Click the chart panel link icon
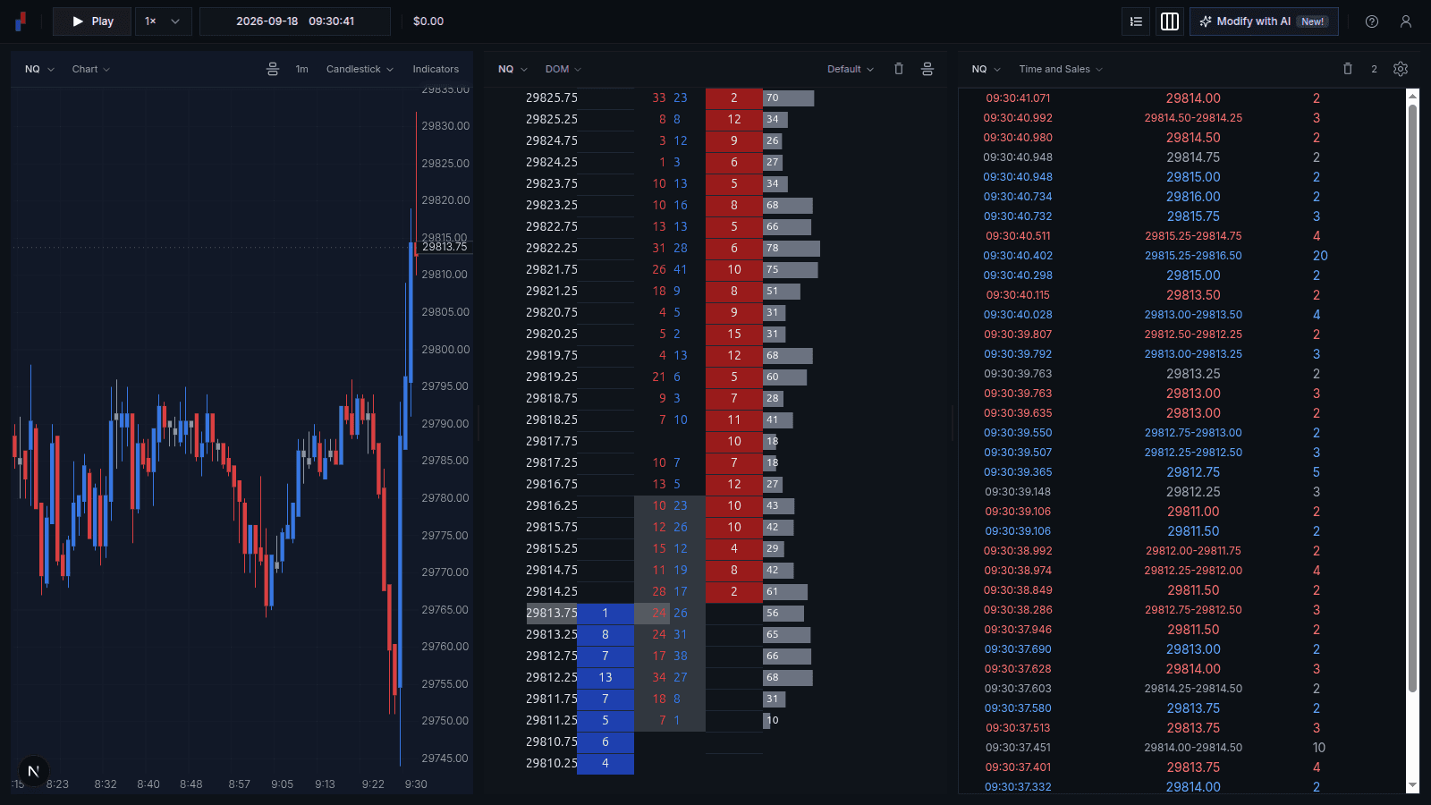This screenshot has height=805, width=1431. pyautogui.click(x=273, y=69)
